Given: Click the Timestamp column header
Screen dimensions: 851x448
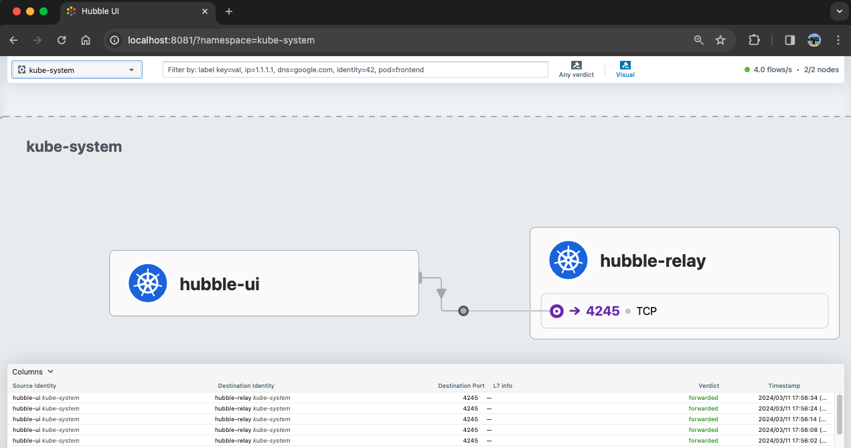Looking at the screenshot, I should (783, 386).
